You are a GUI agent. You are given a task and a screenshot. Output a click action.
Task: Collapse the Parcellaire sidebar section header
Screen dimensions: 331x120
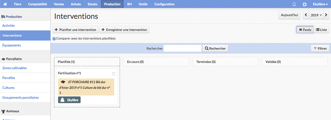click(x=25, y=59)
